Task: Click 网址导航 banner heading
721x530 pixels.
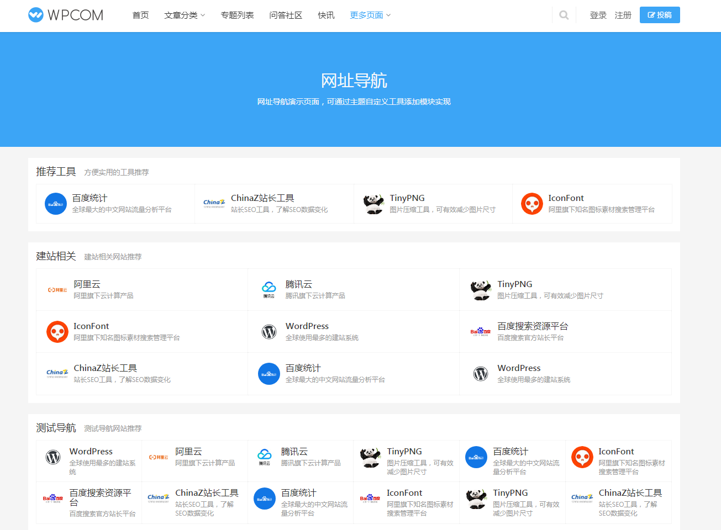Action: [x=354, y=81]
